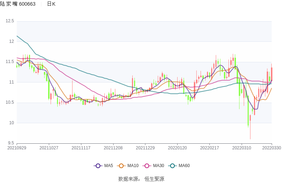Disable the MA60 line using its legend text
283x183 pixels.
[184, 166]
